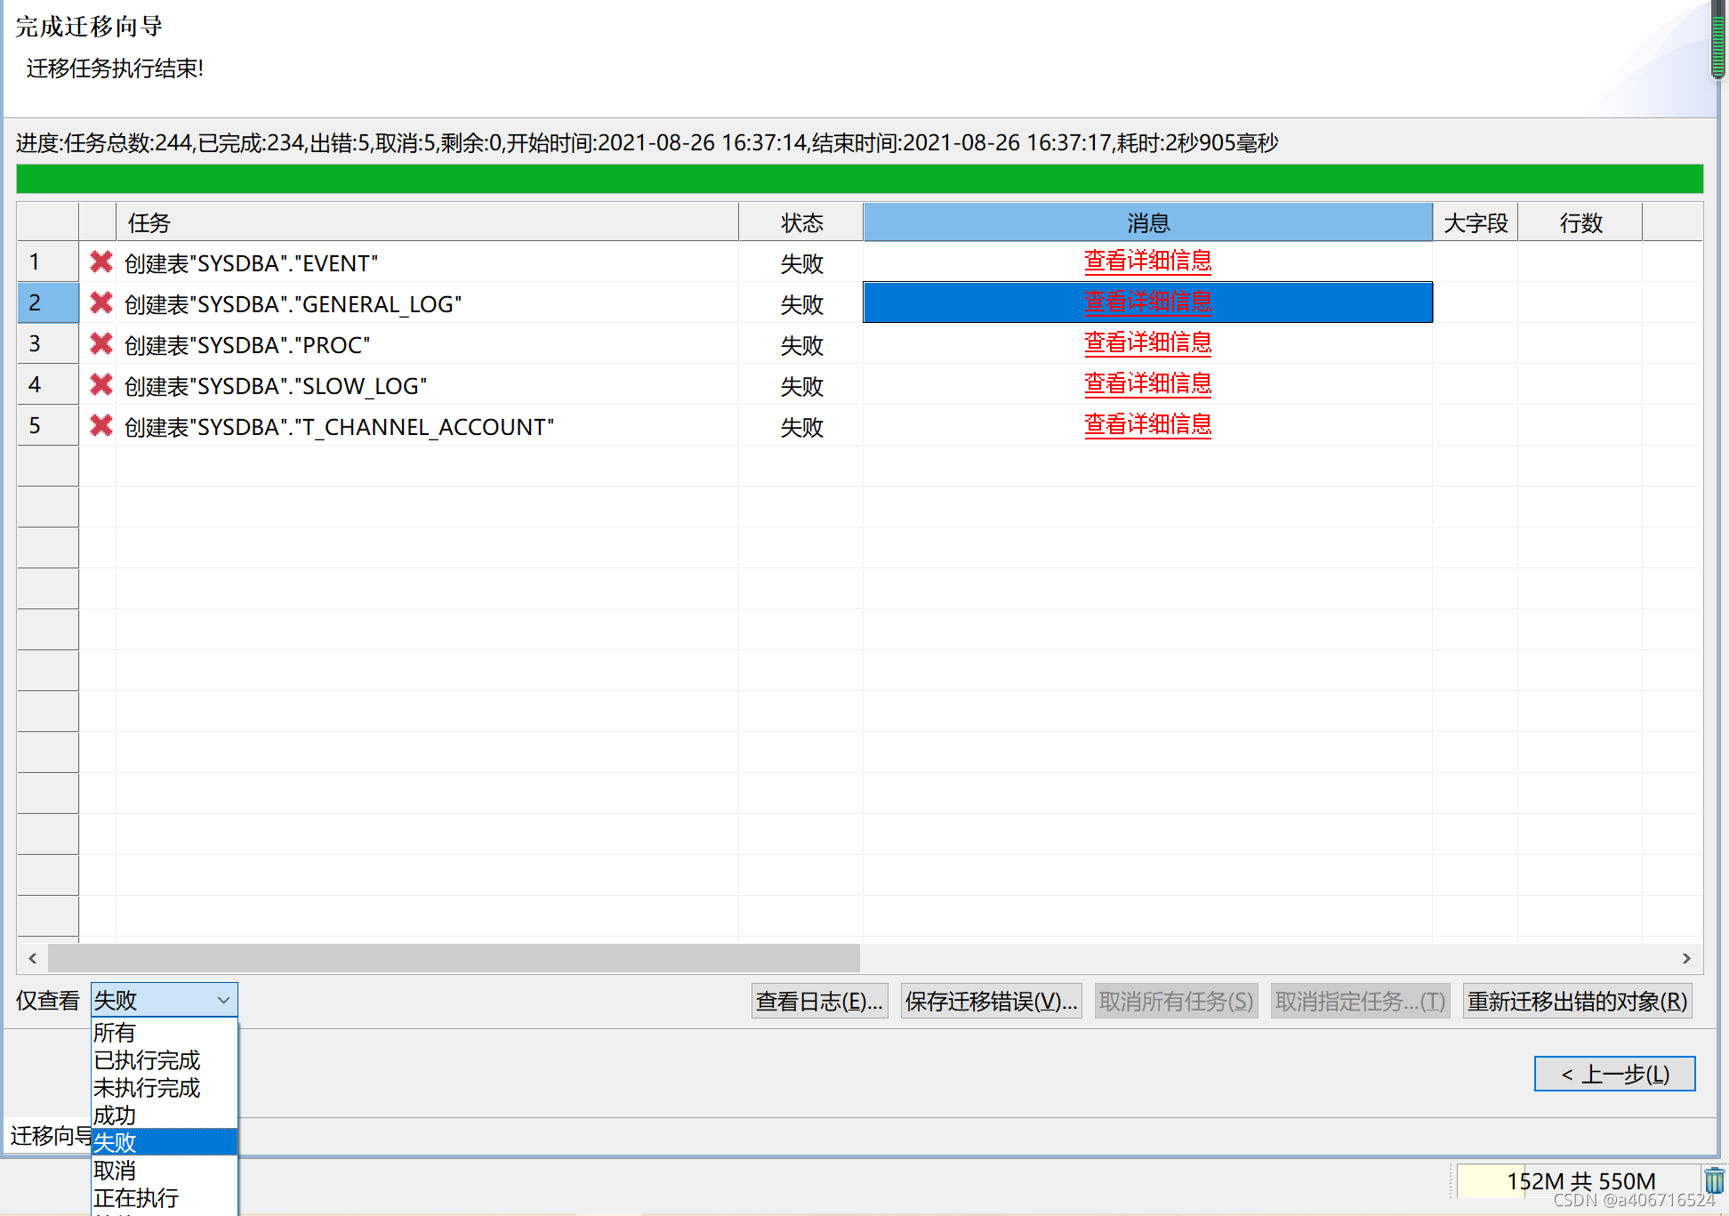
Task: Sort by the 任务 column header
Action: point(427,222)
